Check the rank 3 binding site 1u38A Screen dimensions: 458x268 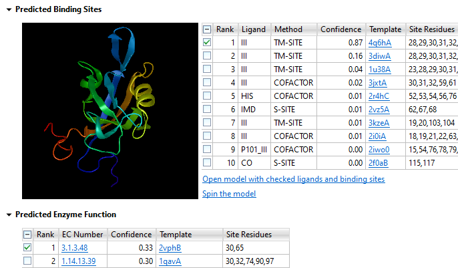(207, 69)
